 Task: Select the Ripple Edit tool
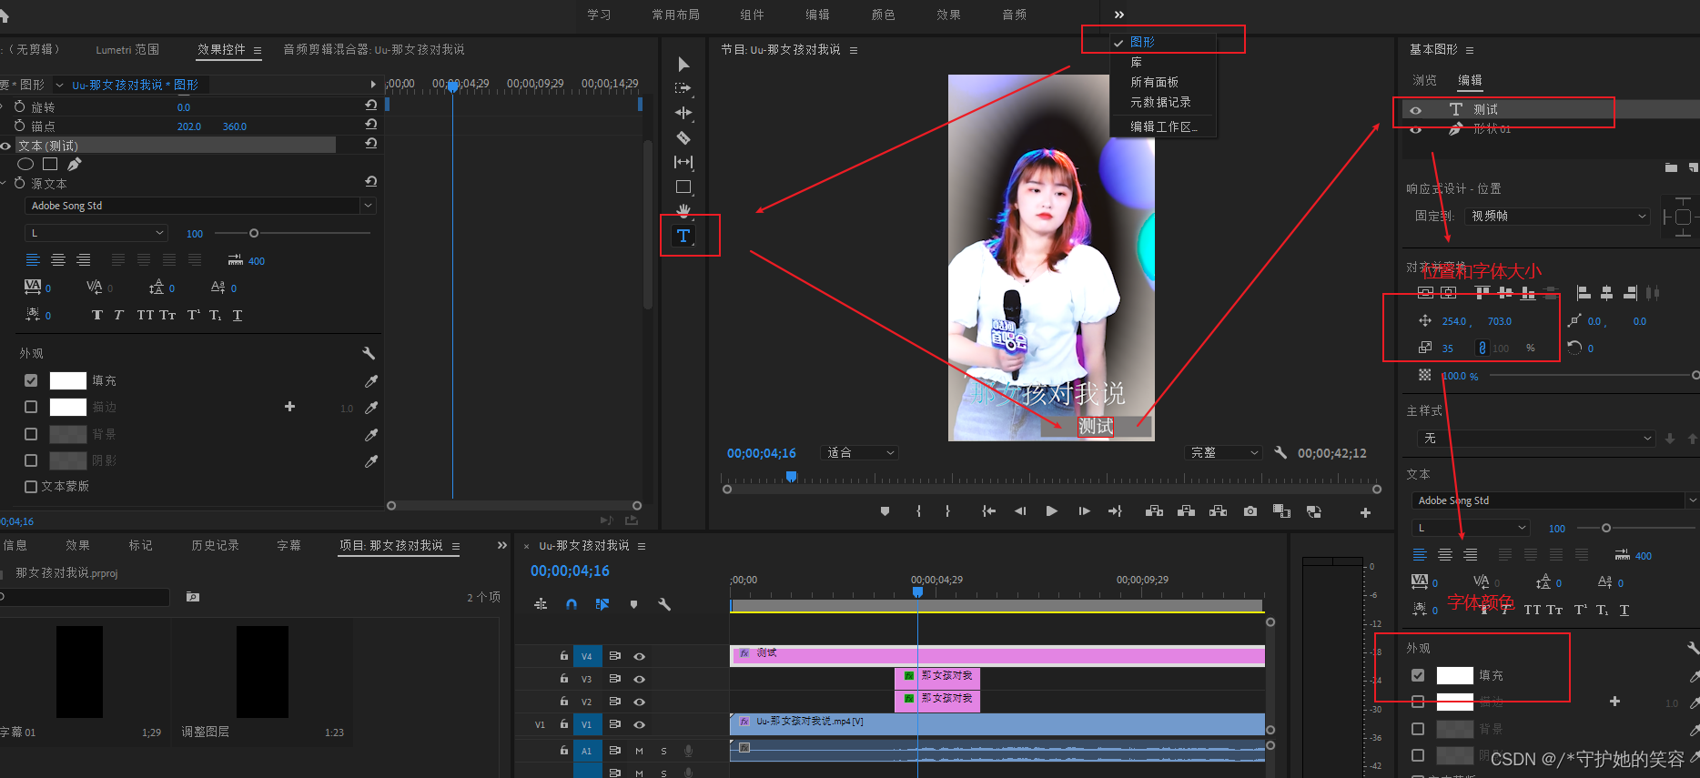tap(683, 113)
